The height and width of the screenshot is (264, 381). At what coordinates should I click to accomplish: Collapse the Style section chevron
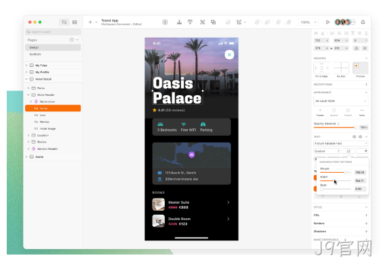pos(366,207)
